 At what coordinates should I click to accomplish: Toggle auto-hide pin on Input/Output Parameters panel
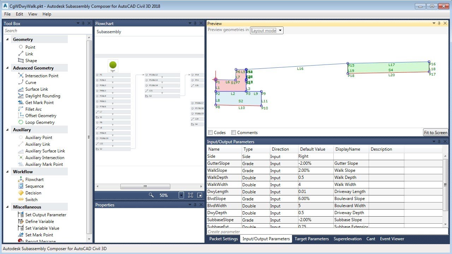[x=439, y=141]
